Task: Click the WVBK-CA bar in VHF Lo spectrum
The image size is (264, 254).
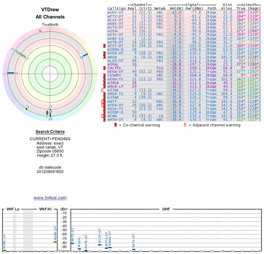Action: (4, 250)
